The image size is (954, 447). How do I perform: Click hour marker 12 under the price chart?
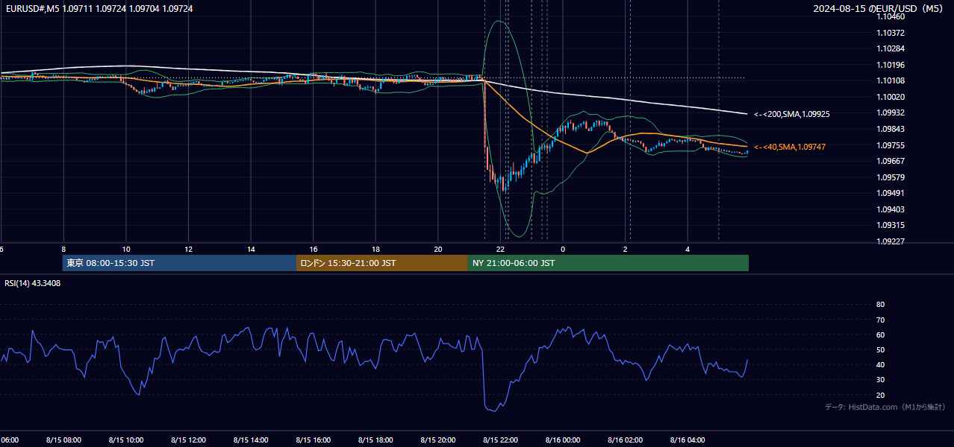pos(189,249)
